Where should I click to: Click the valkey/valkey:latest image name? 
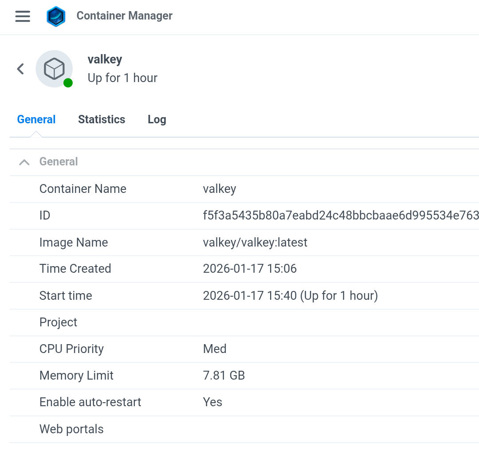pyautogui.click(x=255, y=243)
